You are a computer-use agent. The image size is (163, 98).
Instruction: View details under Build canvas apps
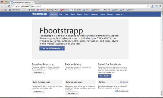pos(72,93)
